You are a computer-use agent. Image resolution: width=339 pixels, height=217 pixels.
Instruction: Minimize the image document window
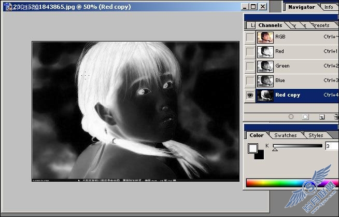click(x=245, y=7)
